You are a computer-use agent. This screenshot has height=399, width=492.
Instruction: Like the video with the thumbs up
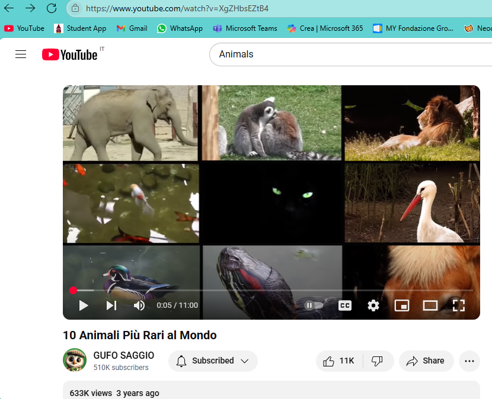[339, 361]
